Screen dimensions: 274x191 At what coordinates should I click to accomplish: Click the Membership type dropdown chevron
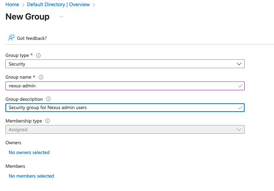pos(239,129)
